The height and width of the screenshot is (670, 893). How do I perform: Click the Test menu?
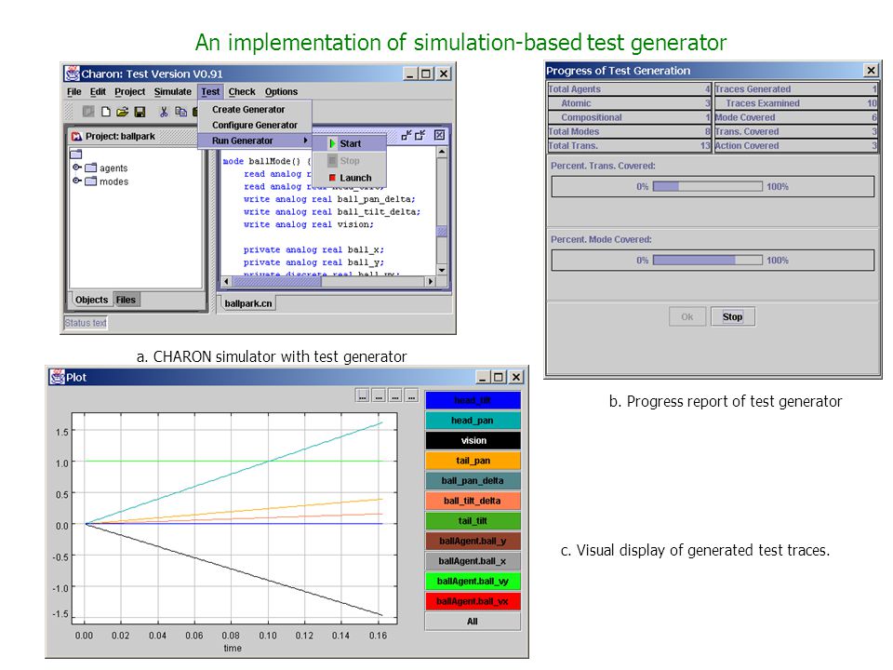coord(210,92)
